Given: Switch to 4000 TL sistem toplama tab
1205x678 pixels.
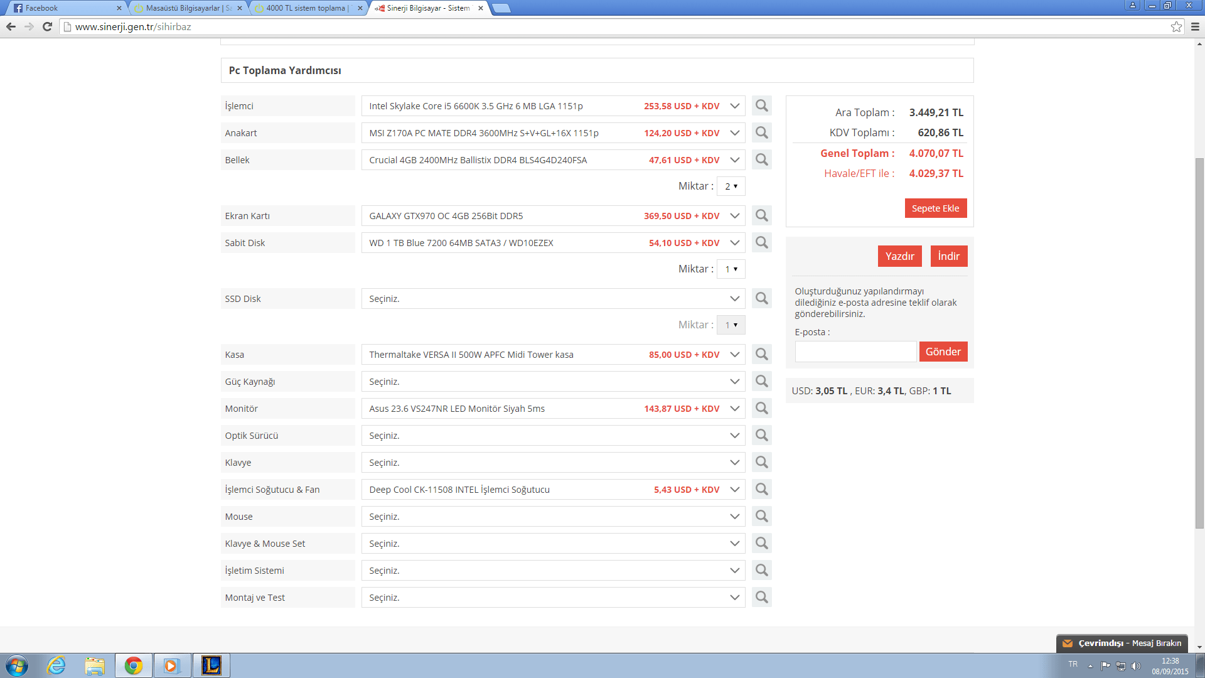Looking at the screenshot, I should coord(306,8).
